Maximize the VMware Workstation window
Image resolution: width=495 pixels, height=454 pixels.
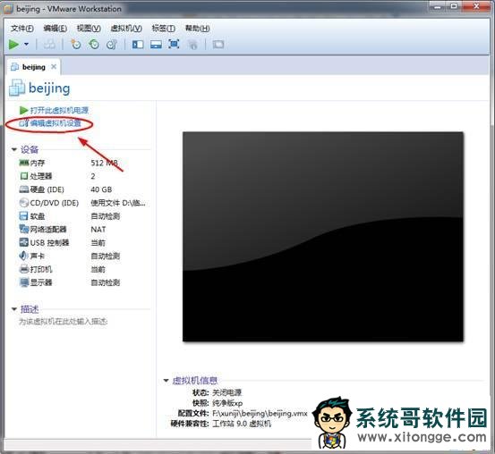point(455,5)
